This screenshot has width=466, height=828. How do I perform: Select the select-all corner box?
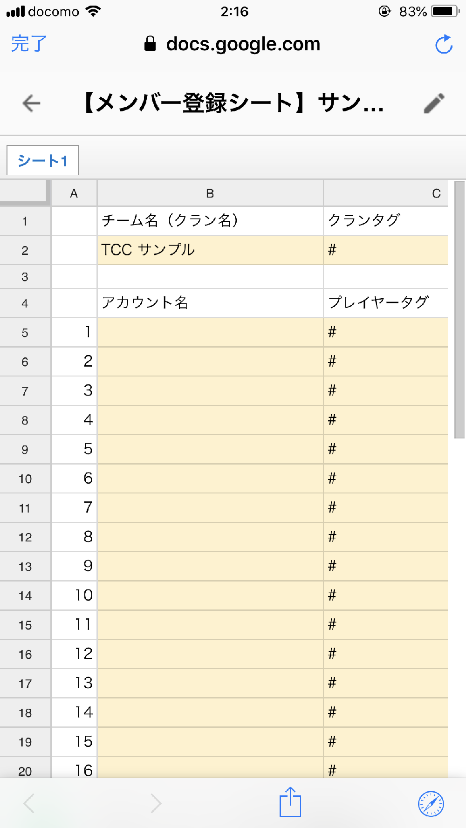coord(25,192)
